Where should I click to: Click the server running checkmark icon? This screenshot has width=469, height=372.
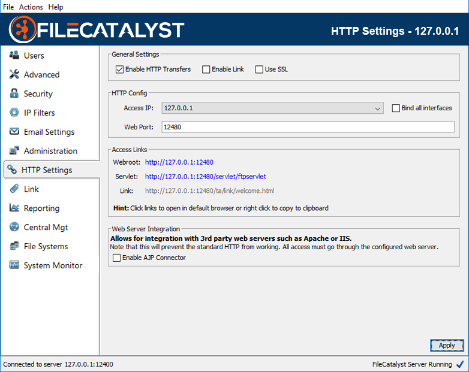click(460, 364)
